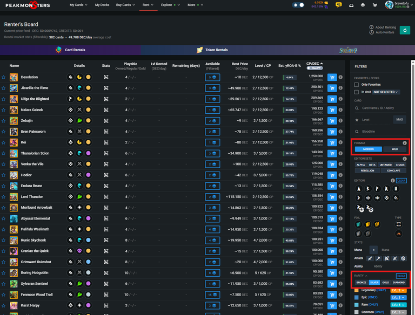The height and width of the screenshot is (315, 415).
Task: Add Desolation rental to cart
Action: [x=332, y=78]
